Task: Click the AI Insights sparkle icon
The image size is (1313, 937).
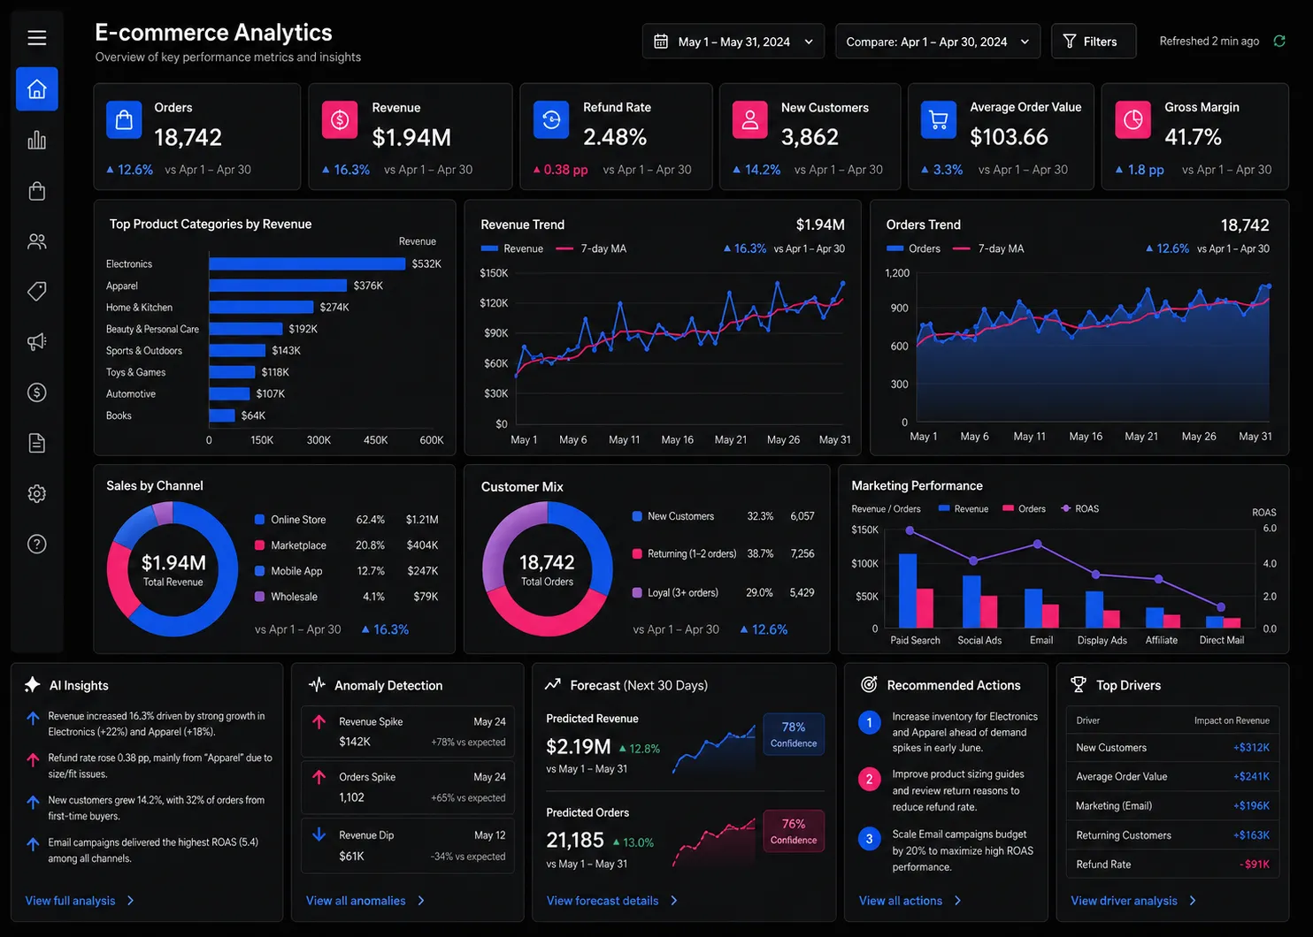Action: click(33, 684)
